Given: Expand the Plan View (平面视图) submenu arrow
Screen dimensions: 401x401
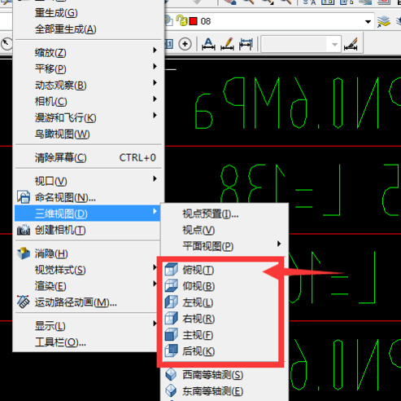Looking at the screenshot, I should (x=279, y=244).
